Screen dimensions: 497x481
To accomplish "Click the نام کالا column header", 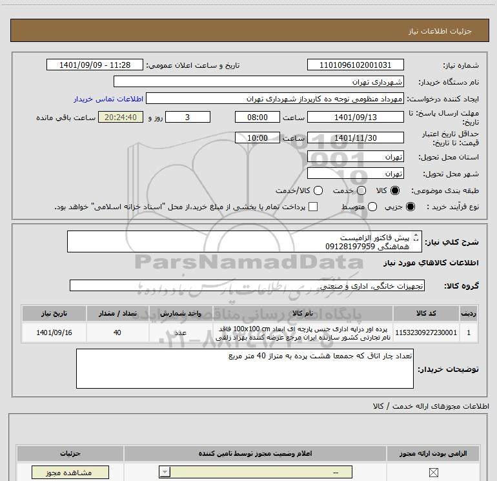I will click(x=303, y=314).
